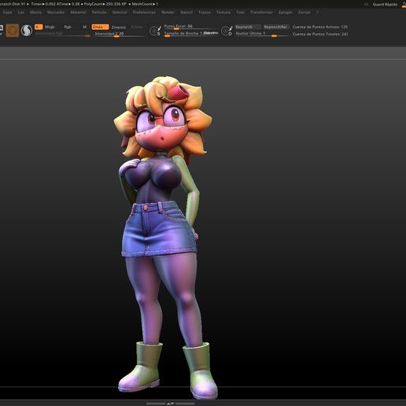Open the Material menu

[78, 12]
